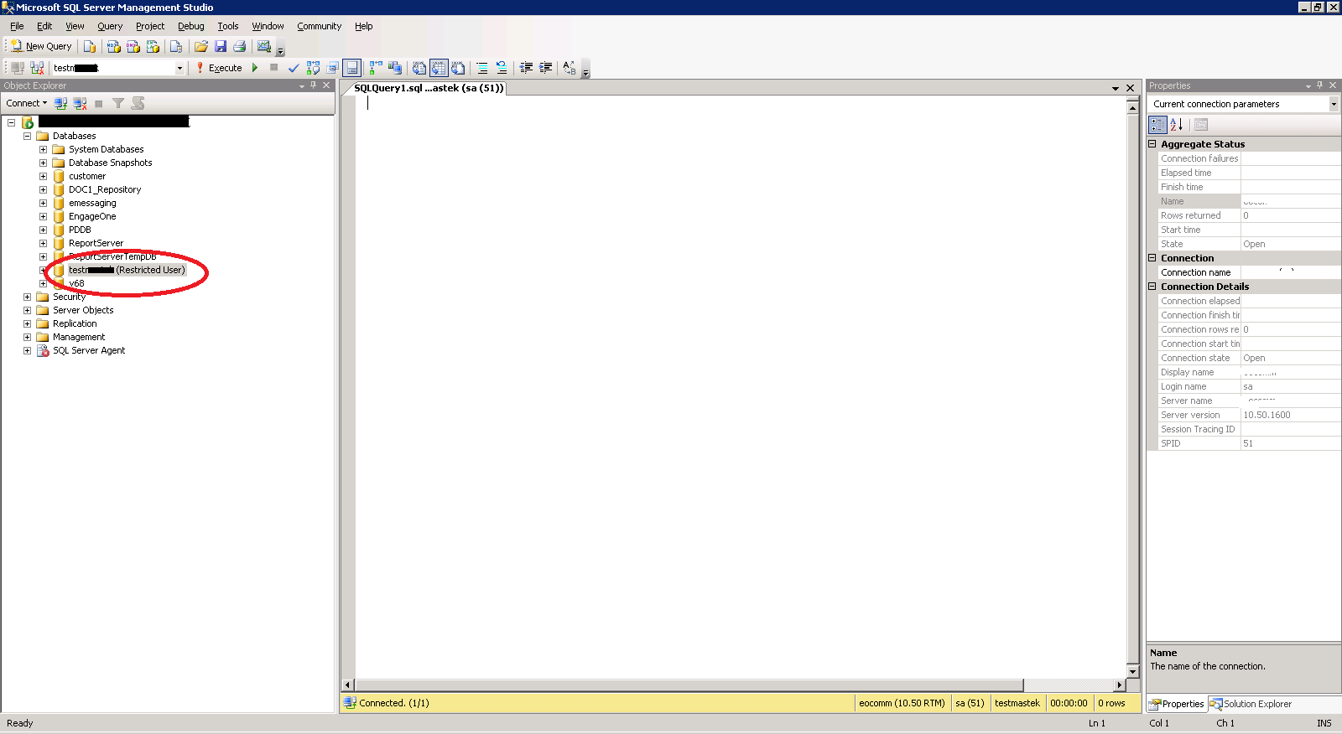The height and width of the screenshot is (734, 1342).
Task: Expand the customer database node
Action: click(43, 176)
